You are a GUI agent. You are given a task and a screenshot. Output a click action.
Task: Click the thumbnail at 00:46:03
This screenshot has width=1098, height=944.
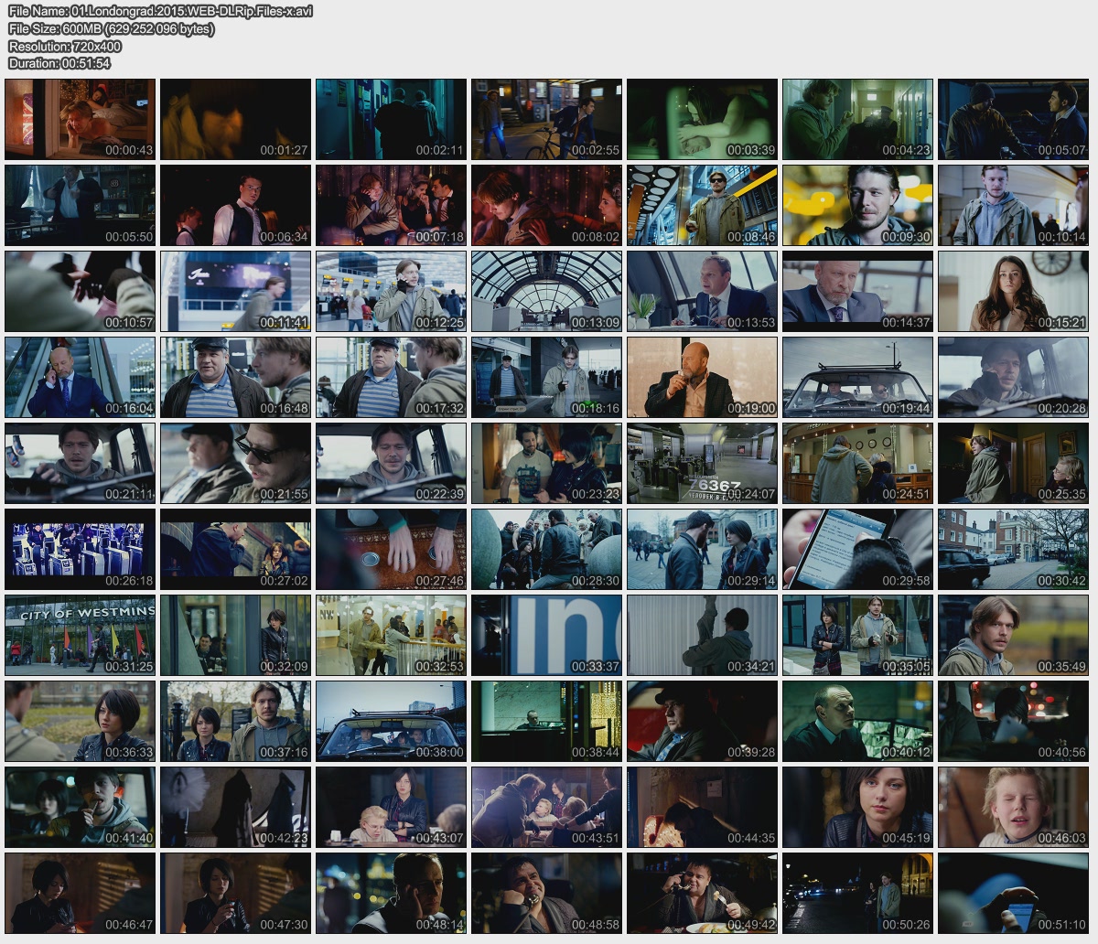(x=1013, y=807)
